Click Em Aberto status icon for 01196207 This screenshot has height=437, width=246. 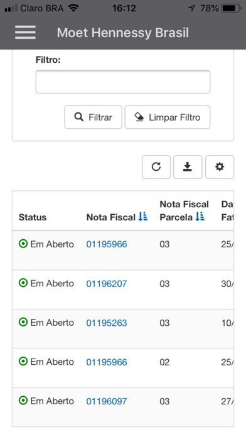pos(23,283)
